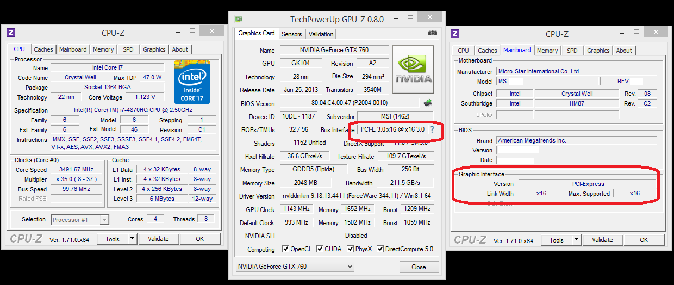Click the Bus Speed value 99.76 MHz

(77, 189)
